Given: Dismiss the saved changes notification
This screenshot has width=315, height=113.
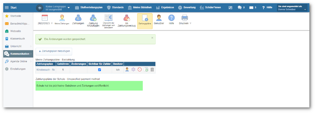Looking at the screenshot, I should coord(152,38).
